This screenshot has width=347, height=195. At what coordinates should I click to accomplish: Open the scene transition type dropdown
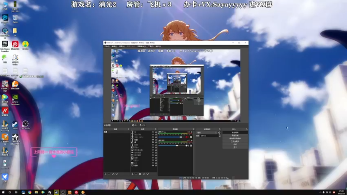(207, 133)
